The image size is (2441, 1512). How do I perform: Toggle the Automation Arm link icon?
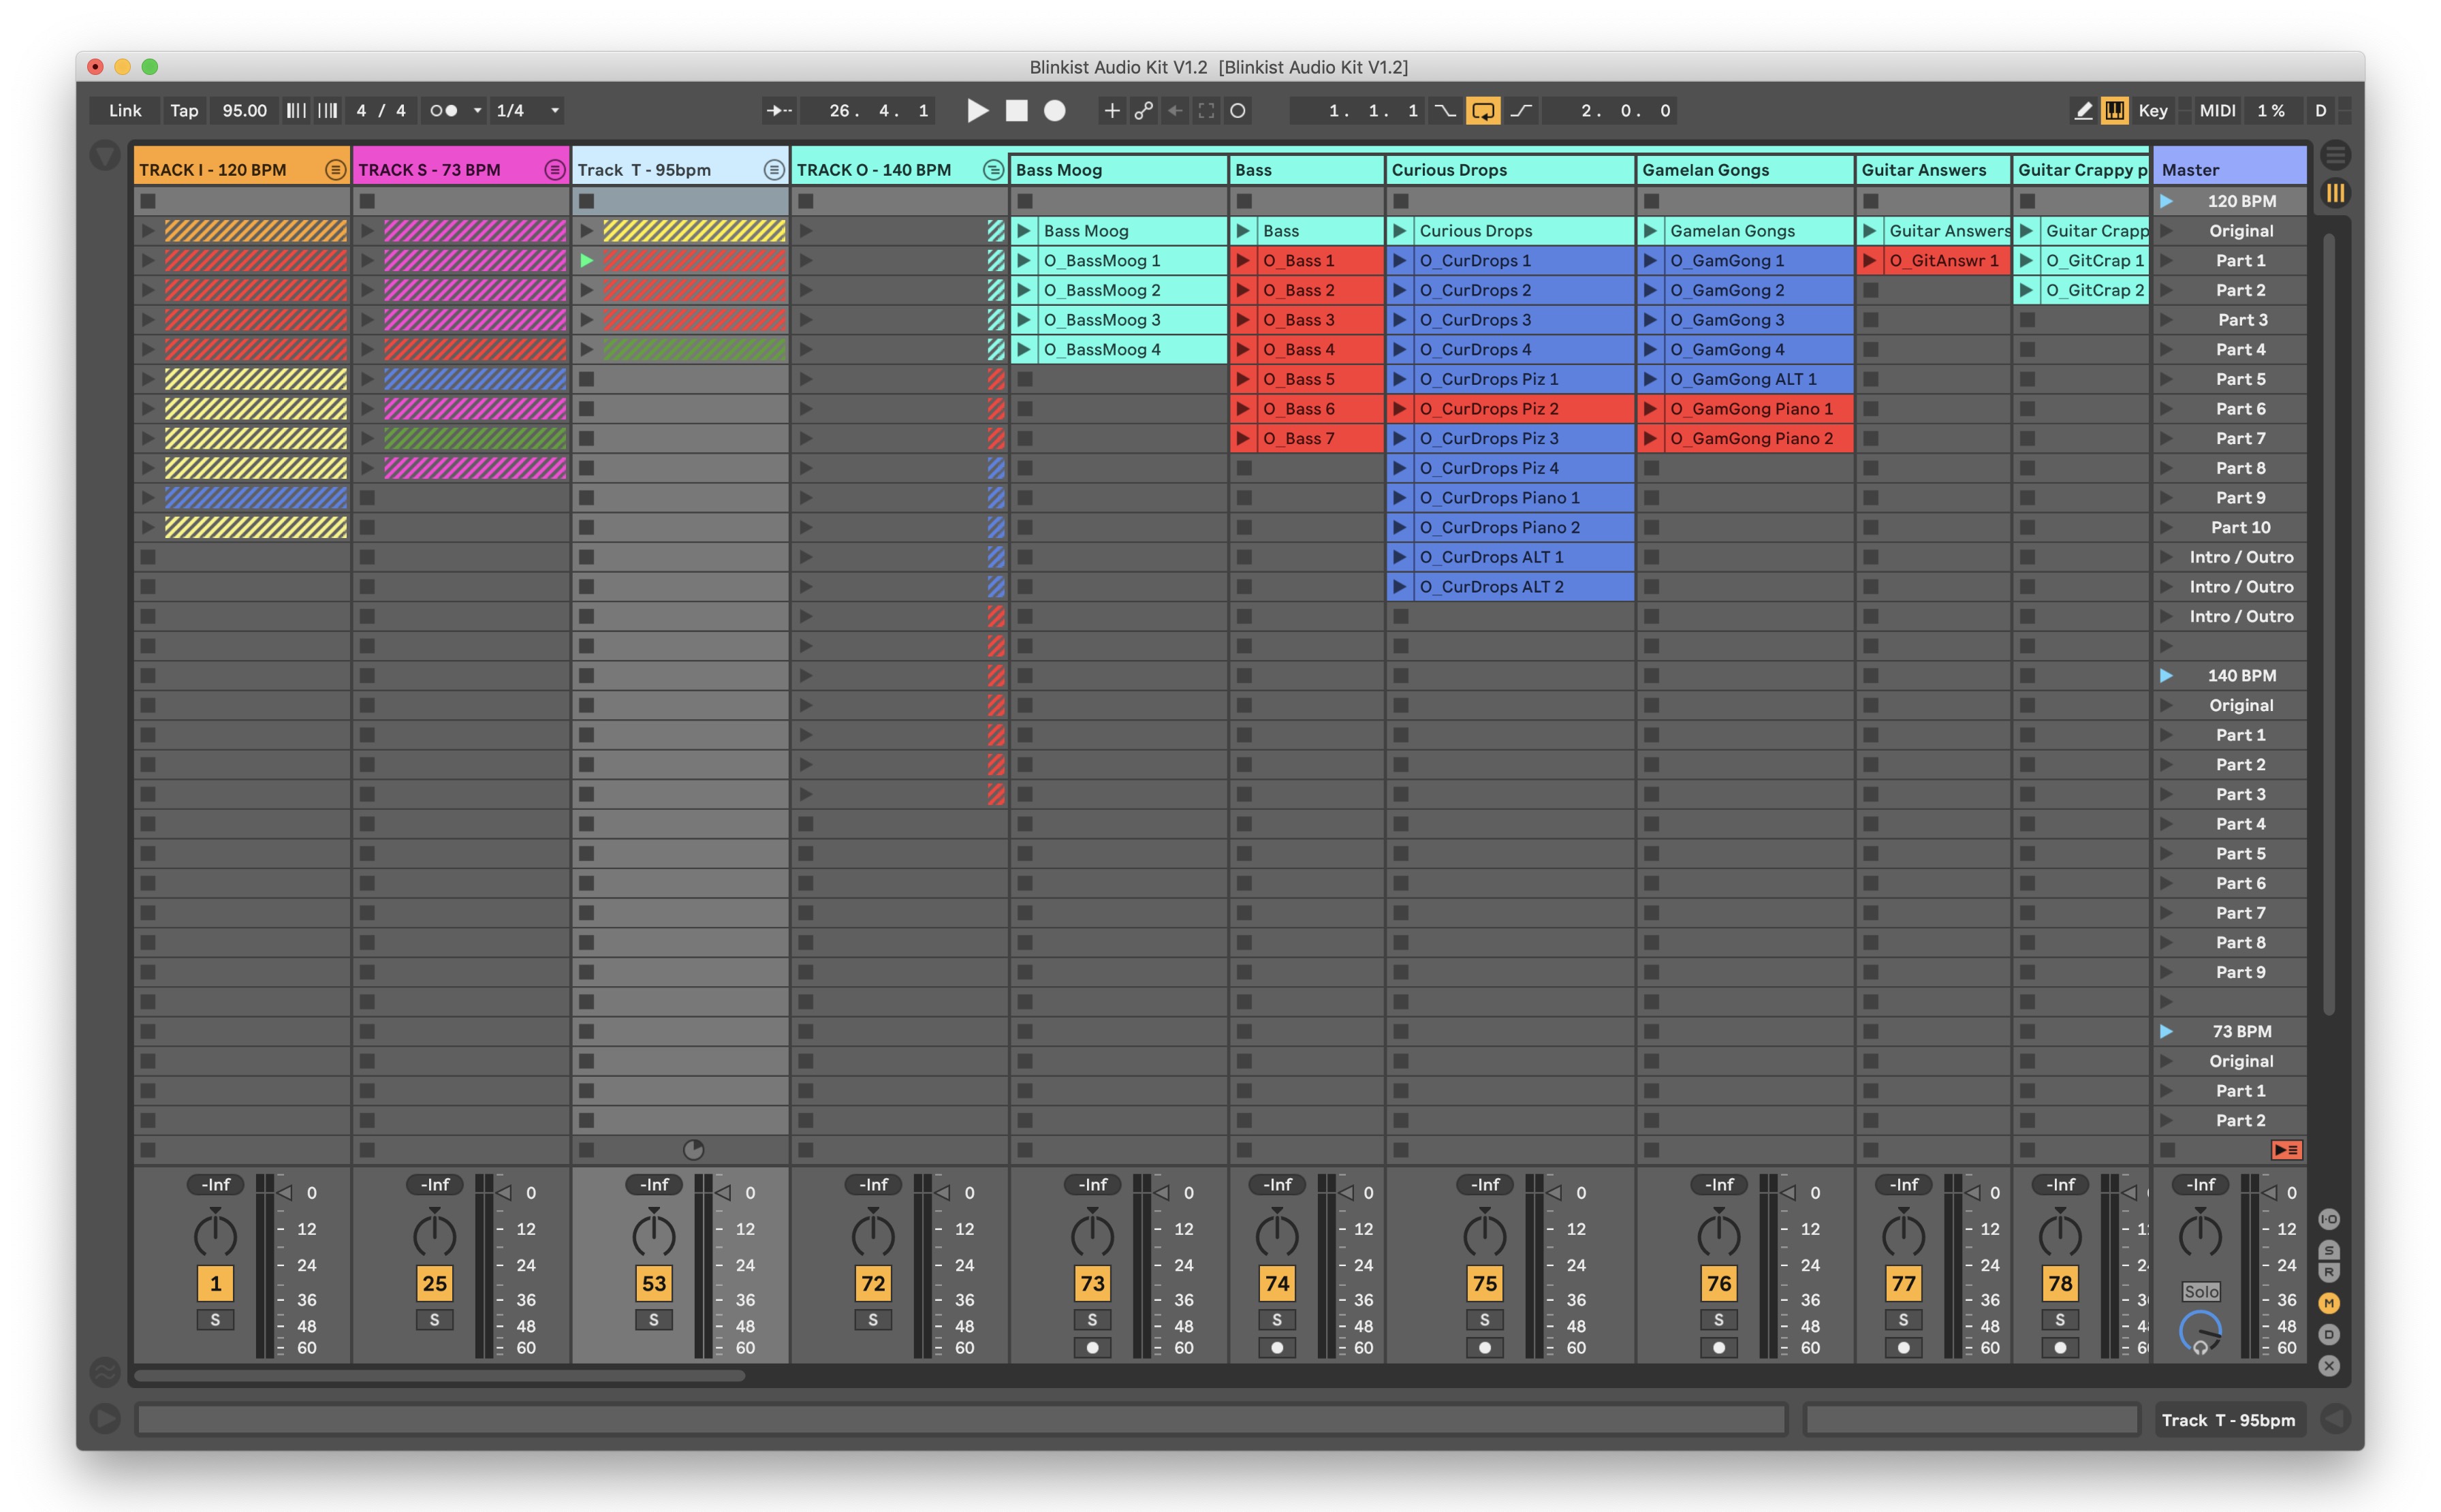click(1143, 111)
